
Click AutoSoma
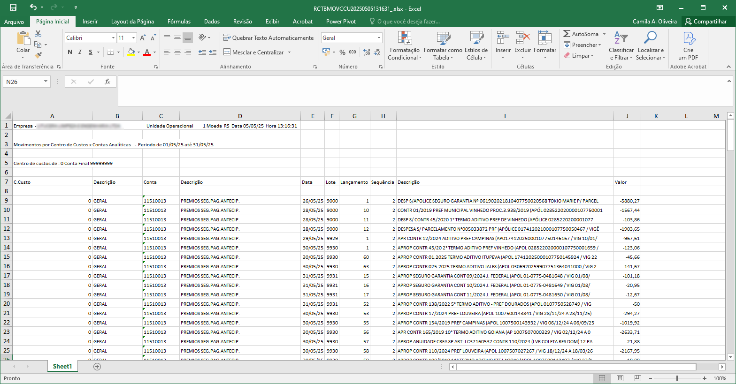click(x=581, y=34)
